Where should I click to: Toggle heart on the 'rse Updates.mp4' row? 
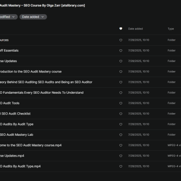[121, 156]
